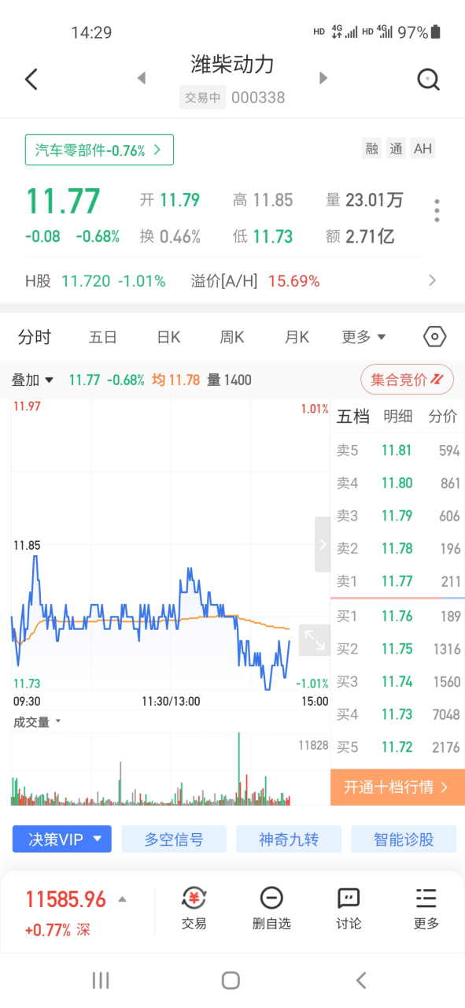Collapse order book panel side arrow
The width and height of the screenshot is (465, 1008).
pos(323,544)
